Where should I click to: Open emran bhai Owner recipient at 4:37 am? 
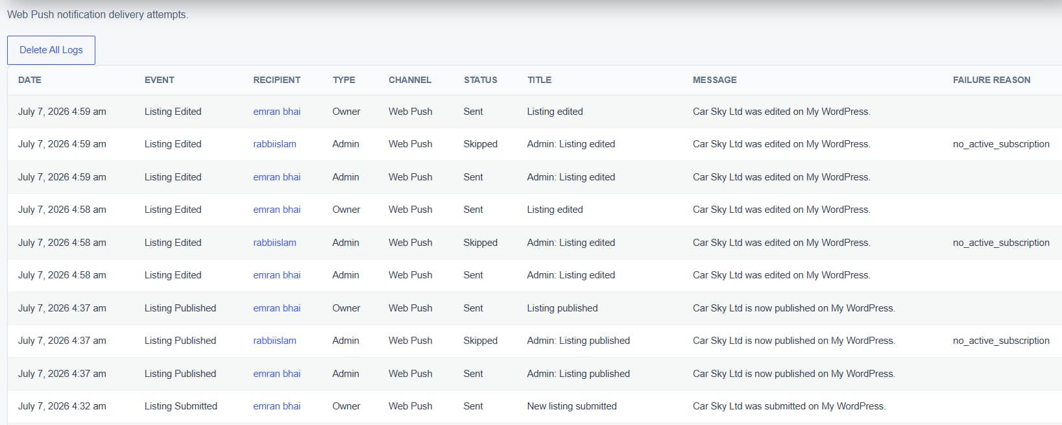pyautogui.click(x=277, y=308)
